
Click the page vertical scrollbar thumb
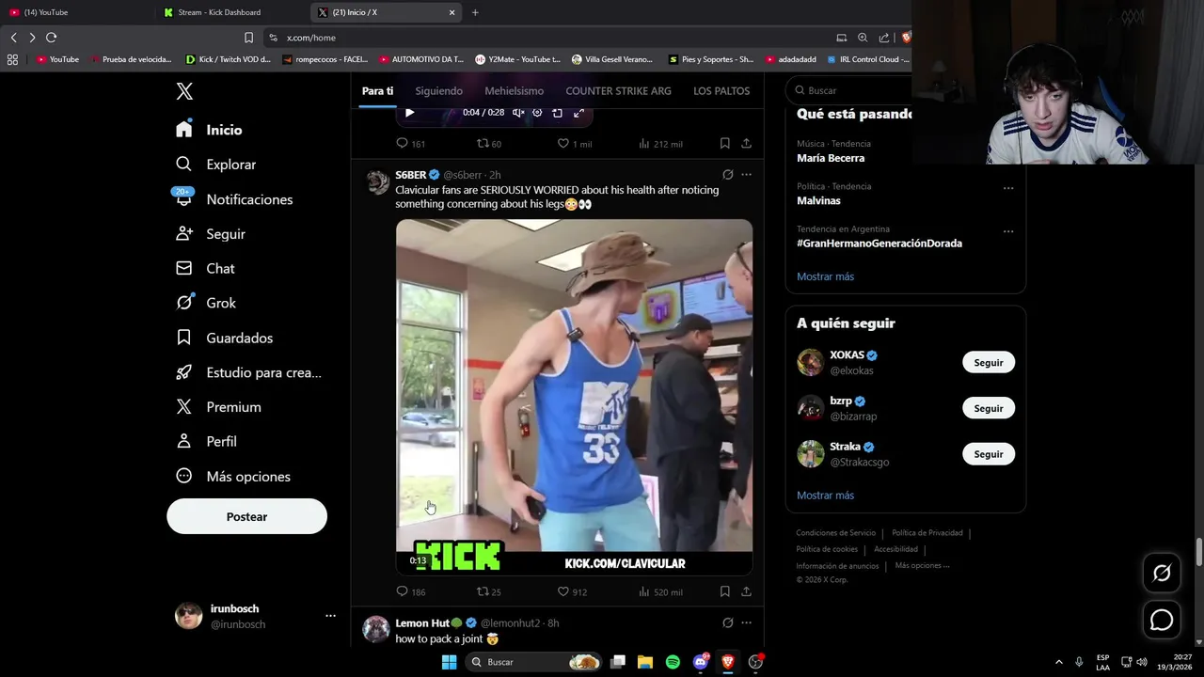click(1199, 552)
